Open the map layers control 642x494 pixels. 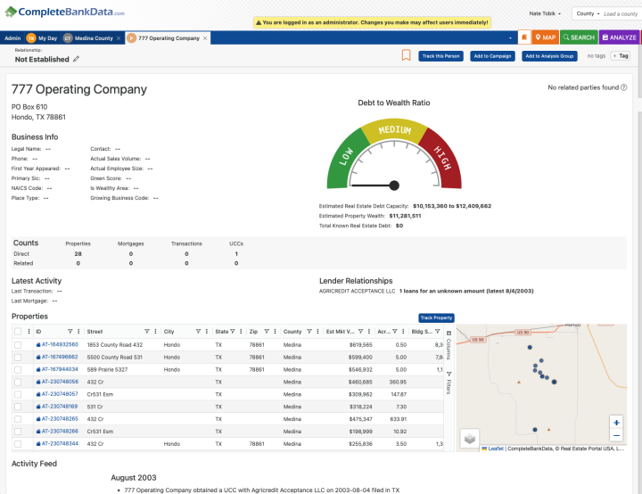click(x=469, y=437)
